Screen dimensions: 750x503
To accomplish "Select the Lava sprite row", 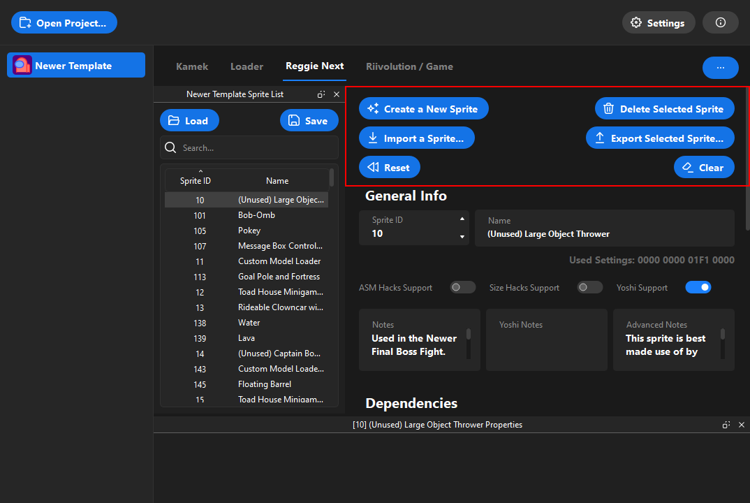I will 247,338.
